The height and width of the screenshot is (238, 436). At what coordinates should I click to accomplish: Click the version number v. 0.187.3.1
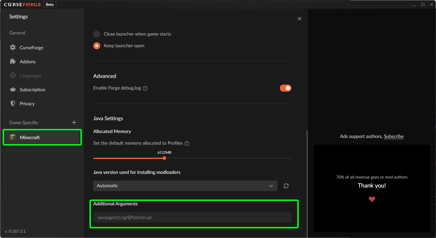click(15, 231)
